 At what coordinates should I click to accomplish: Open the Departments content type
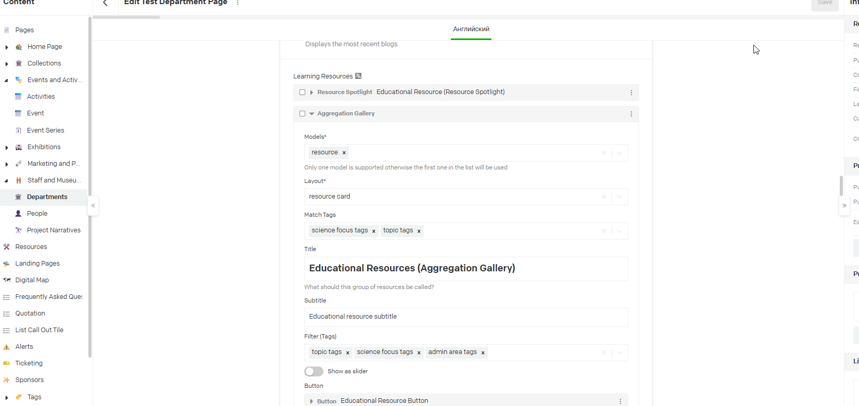[x=47, y=197]
